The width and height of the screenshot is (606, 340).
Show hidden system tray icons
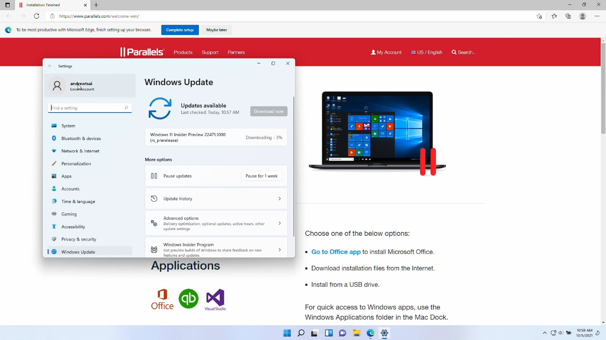545,333
